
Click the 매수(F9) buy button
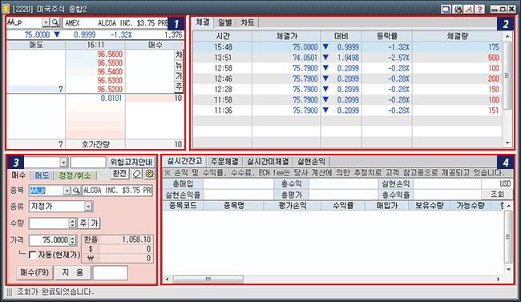(34, 273)
